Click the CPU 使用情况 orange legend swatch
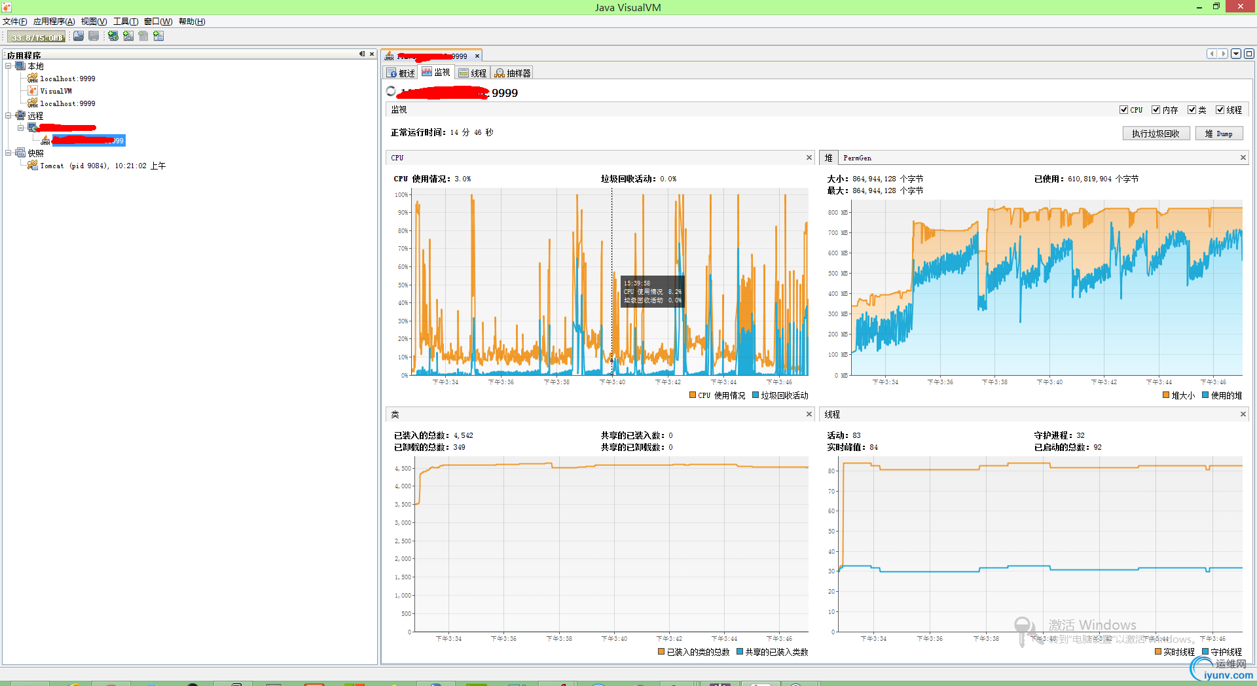This screenshot has width=1257, height=686. (x=693, y=395)
